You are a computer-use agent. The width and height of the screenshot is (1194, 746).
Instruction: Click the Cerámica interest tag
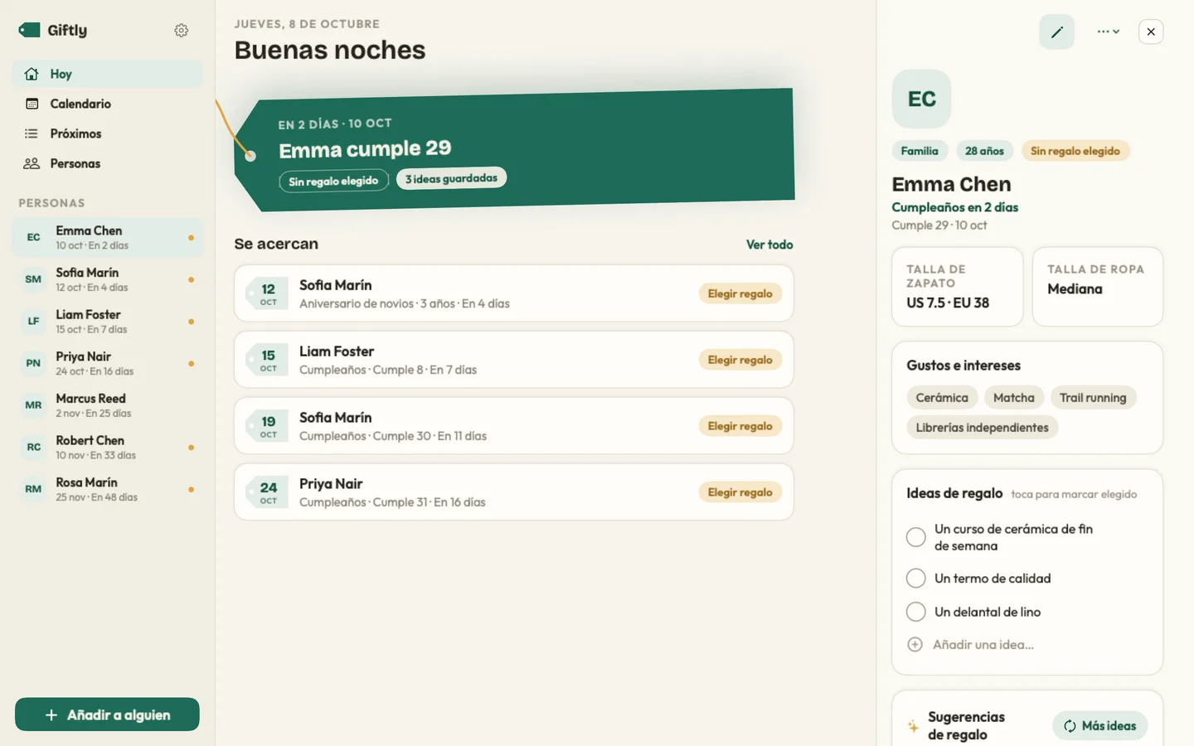pyautogui.click(x=942, y=398)
